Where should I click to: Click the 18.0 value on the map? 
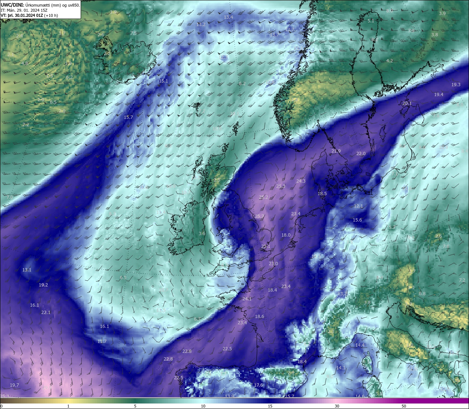point(286,235)
